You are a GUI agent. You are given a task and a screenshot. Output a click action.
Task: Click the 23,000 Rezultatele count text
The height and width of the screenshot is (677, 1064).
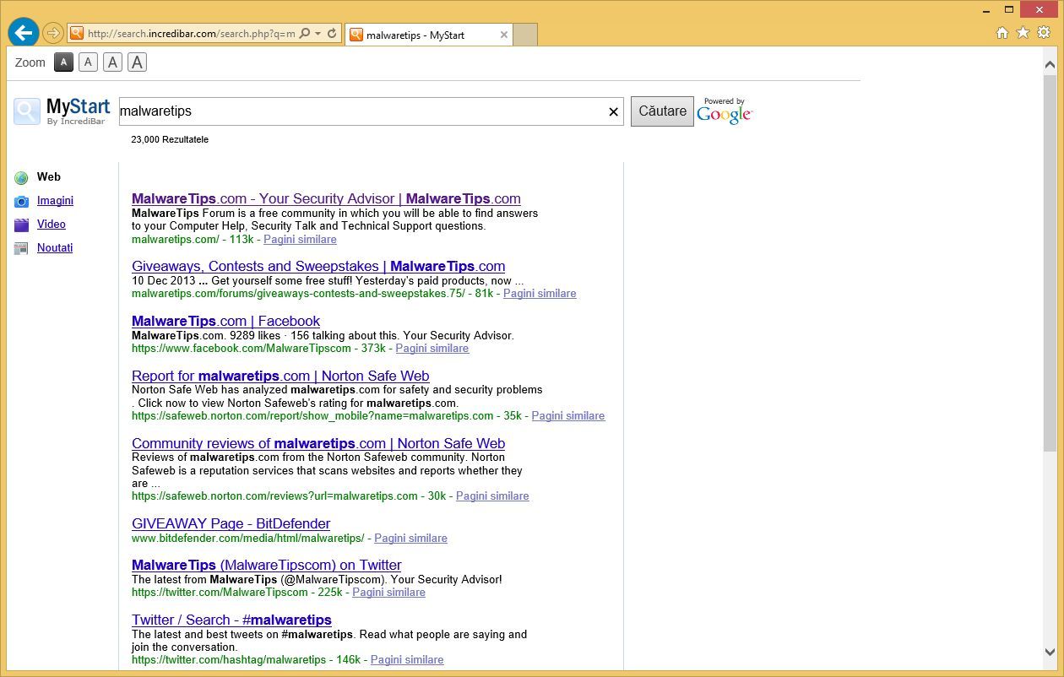170,139
